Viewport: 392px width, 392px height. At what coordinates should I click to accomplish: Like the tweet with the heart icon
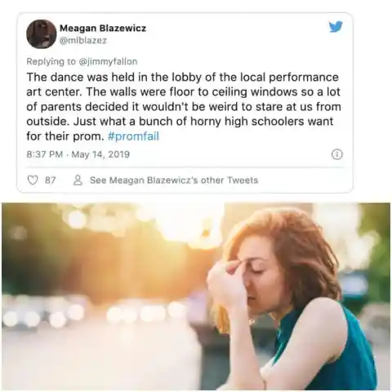33,180
